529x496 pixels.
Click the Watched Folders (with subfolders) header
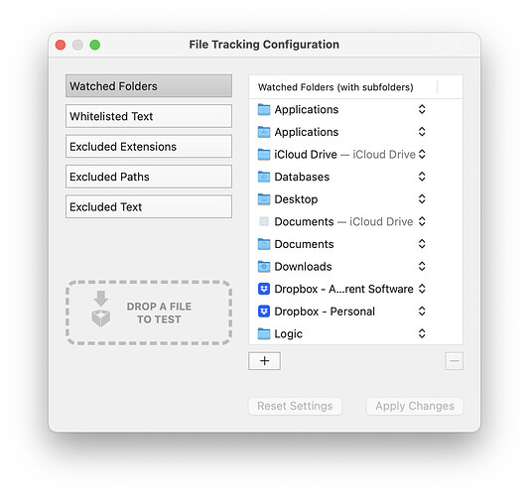coord(335,87)
